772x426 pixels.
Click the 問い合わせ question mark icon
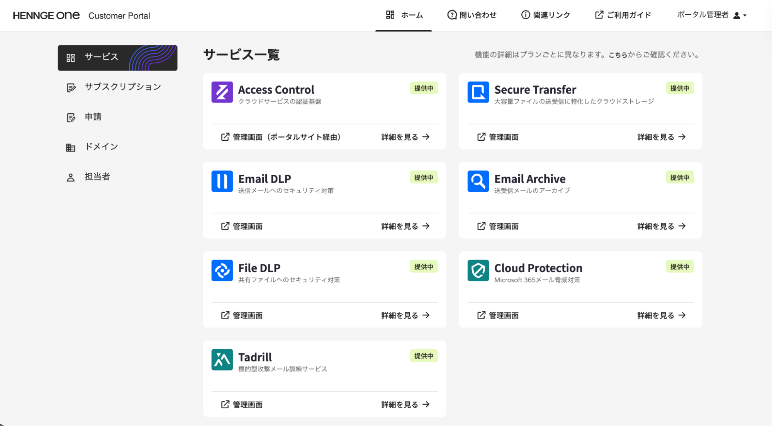pyautogui.click(x=451, y=15)
